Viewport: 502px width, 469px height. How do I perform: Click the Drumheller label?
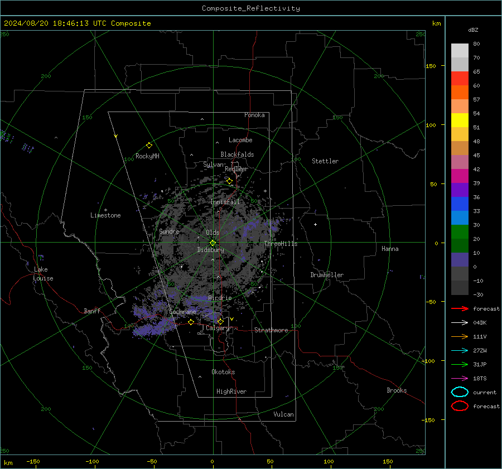327,275
